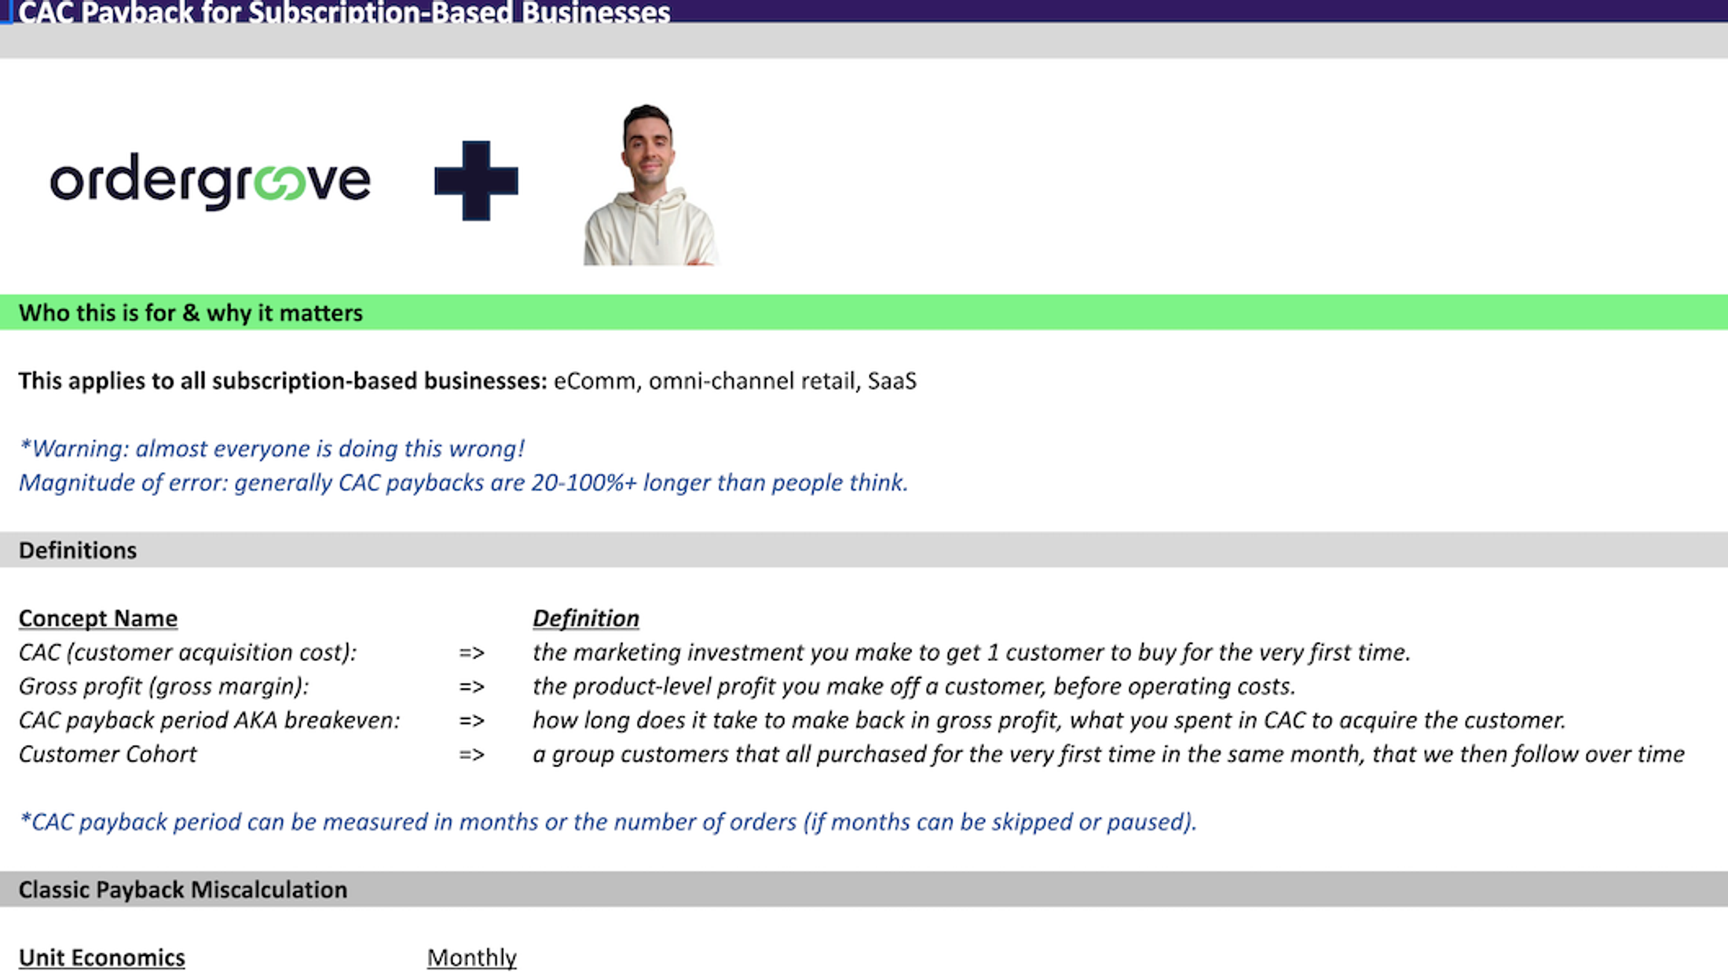The width and height of the screenshot is (1728, 972).
Task: Select 'Who this is for & why it matters' header
Action: pos(191,313)
